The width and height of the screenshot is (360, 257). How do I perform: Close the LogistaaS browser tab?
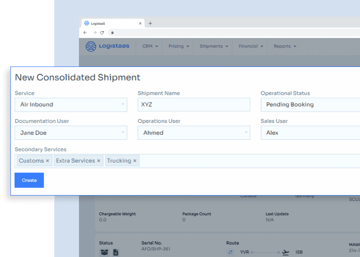(x=140, y=23)
